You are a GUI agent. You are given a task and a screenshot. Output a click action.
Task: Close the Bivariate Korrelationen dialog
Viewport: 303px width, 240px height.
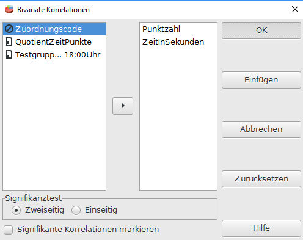[x=295, y=9]
